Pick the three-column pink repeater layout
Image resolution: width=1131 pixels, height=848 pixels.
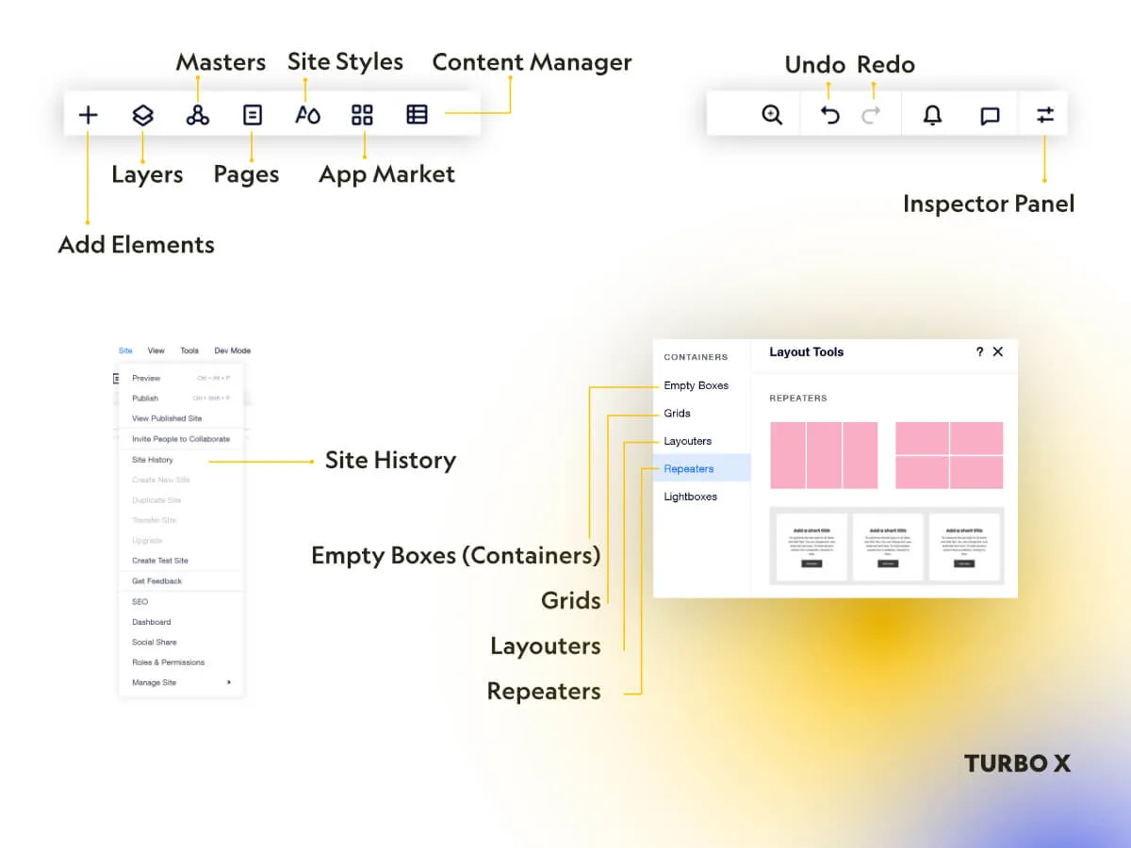coord(824,455)
